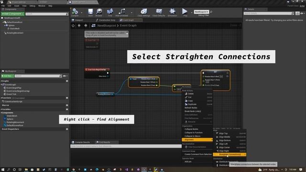Click the NewBlueprint breadcrumb
This screenshot has height=172, width=306.
point(107,25)
